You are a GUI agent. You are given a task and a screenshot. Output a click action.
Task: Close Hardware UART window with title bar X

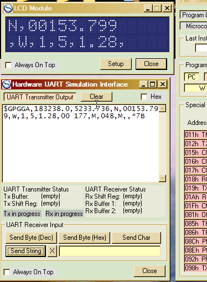[x=163, y=84]
